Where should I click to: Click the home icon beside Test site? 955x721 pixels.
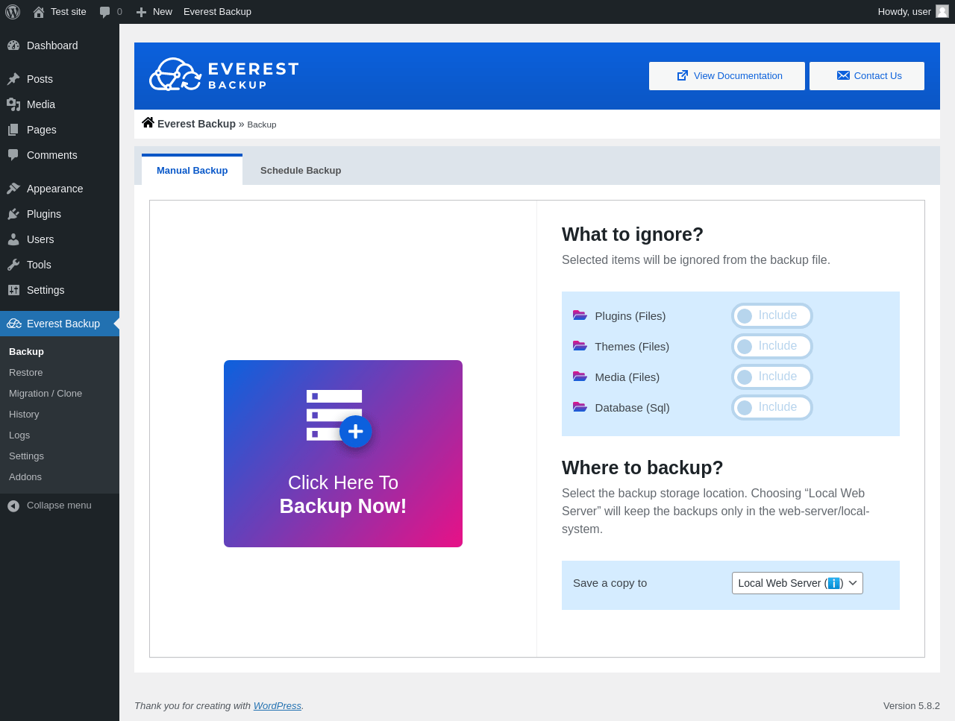pos(39,12)
